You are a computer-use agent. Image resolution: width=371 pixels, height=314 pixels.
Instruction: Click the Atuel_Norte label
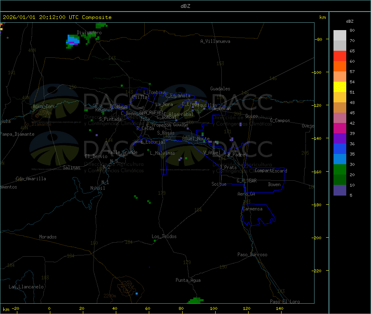click(196, 139)
